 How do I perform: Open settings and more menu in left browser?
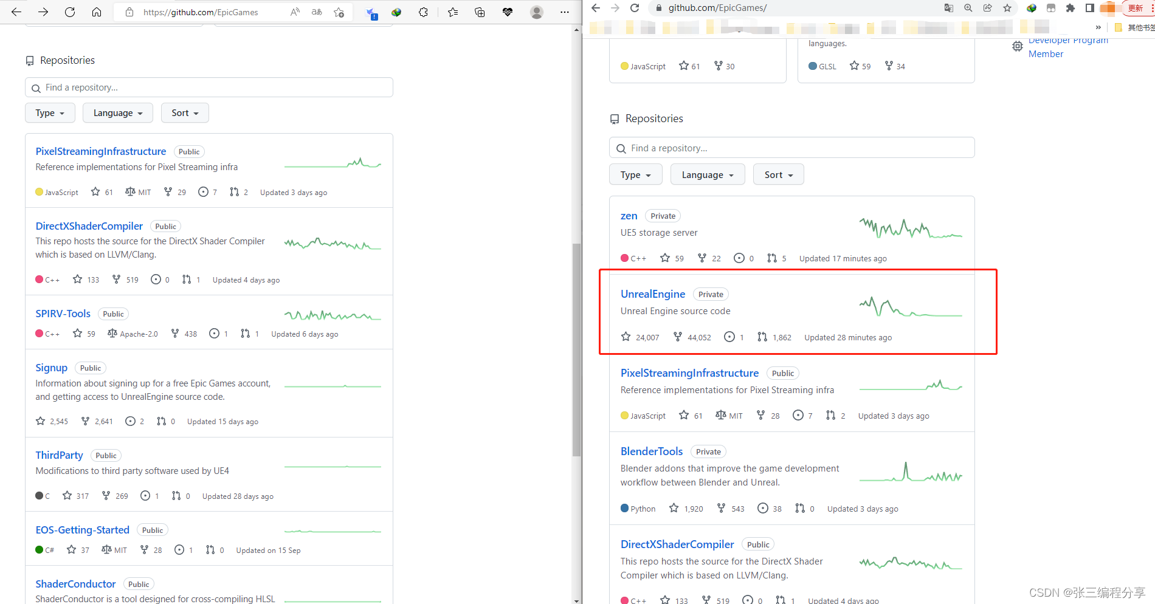[565, 12]
